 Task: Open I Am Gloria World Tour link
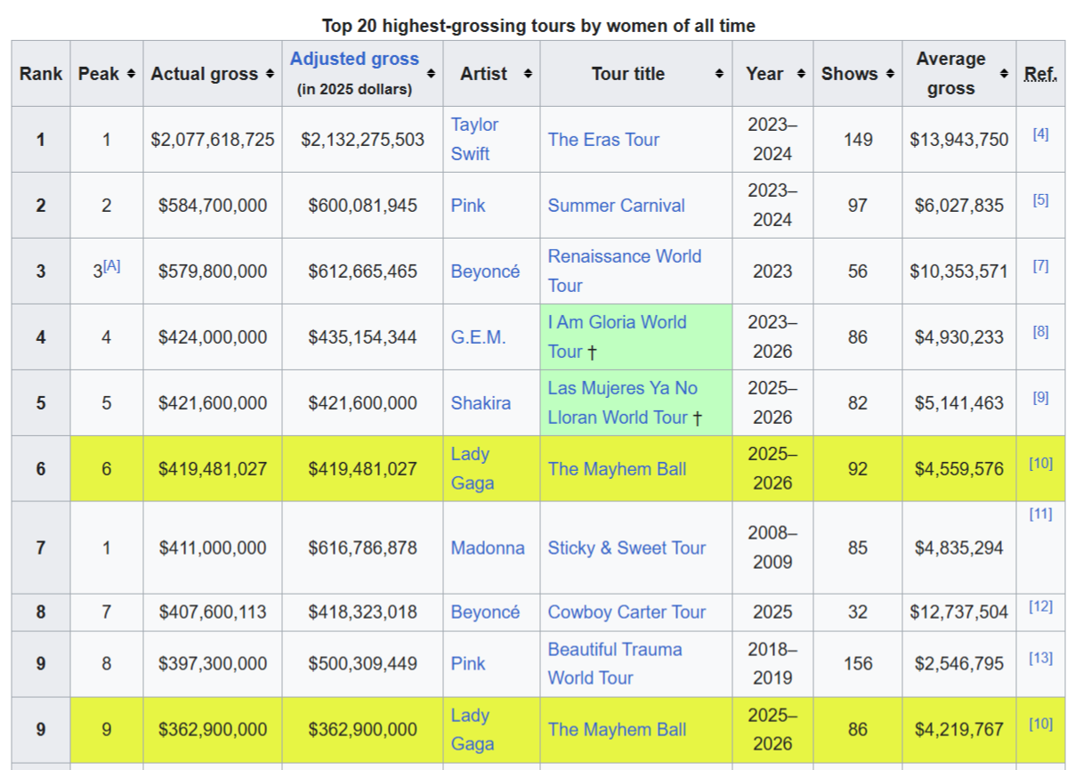[x=617, y=336]
